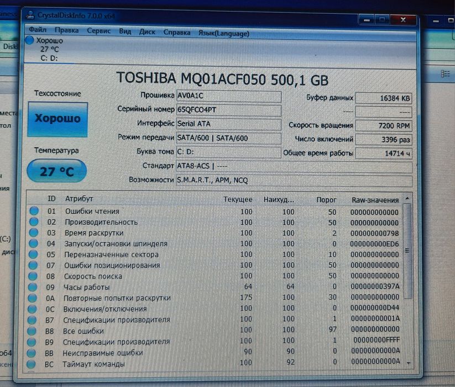Open the Файл menu
The height and width of the screenshot is (387, 455).
click(38, 29)
